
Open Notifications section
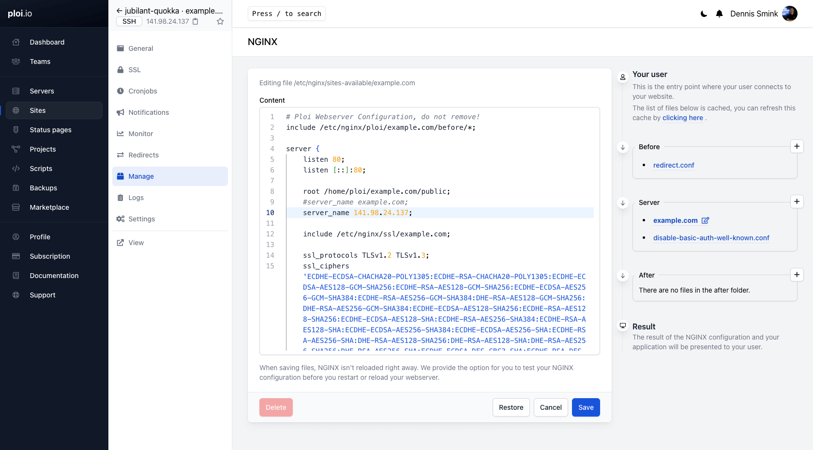click(170, 112)
